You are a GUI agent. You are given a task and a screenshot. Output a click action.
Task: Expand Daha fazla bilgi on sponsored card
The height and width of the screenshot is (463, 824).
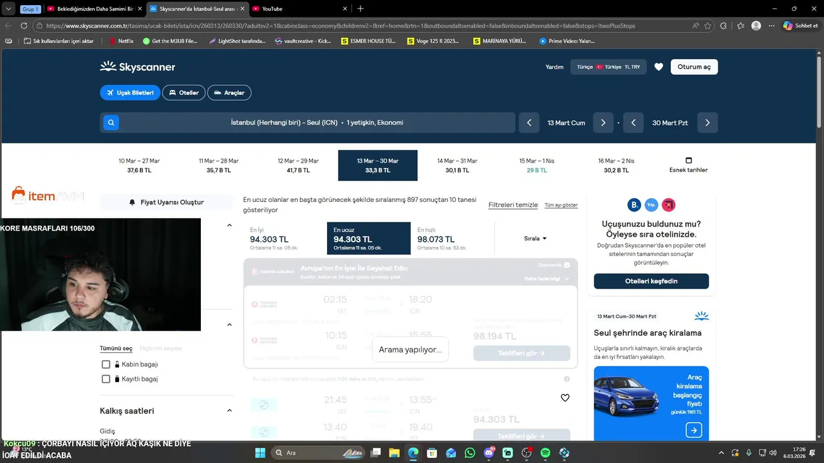[x=547, y=279]
